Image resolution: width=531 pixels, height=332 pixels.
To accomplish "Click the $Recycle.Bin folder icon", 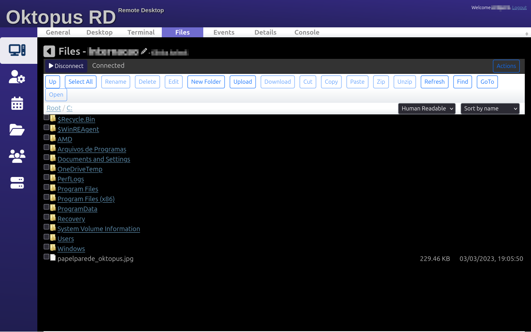I will 53,119.
